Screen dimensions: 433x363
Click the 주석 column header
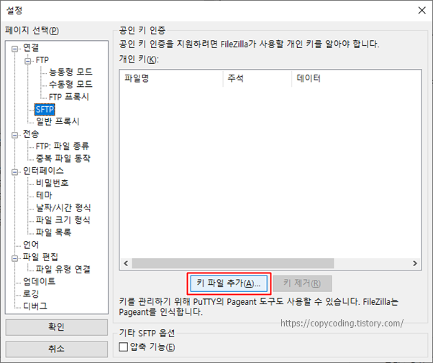[257, 78]
